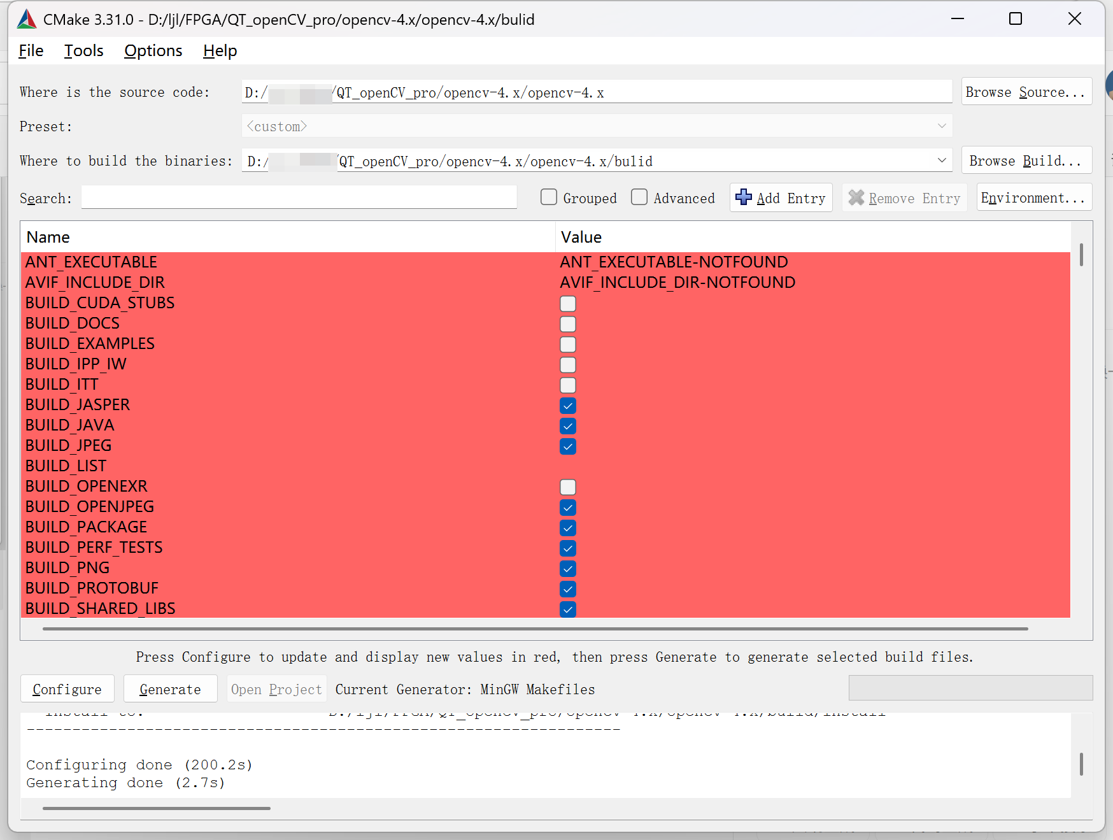Viewport: 1113px width, 840px height.
Task: Open the Environment settings button
Action: pyautogui.click(x=1034, y=197)
